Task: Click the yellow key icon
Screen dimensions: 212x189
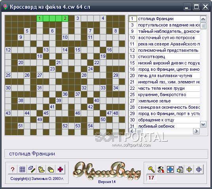Action: (151, 169)
